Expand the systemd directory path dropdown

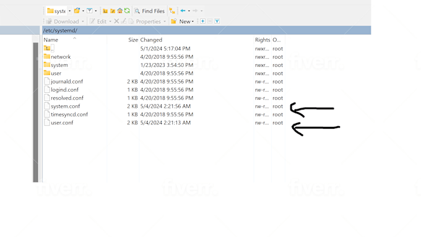coord(69,11)
